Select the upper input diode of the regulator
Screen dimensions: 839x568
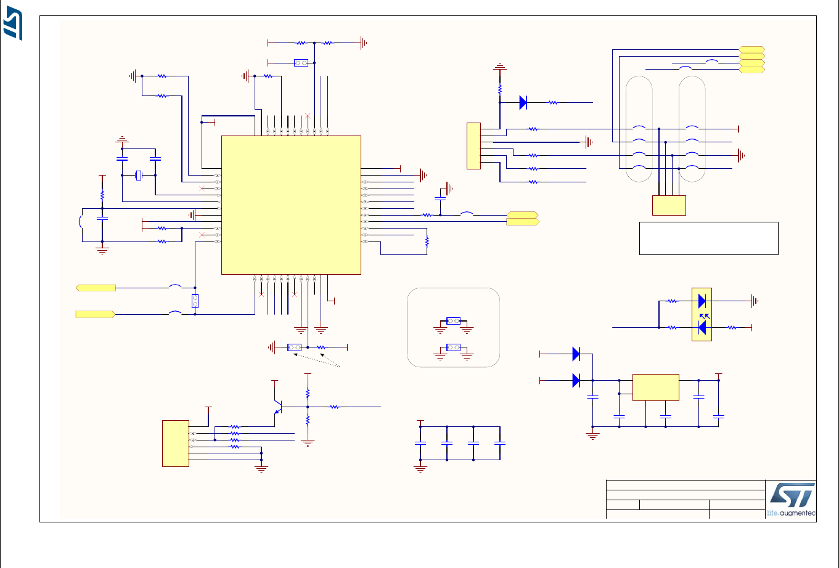[x=576, y=354]
